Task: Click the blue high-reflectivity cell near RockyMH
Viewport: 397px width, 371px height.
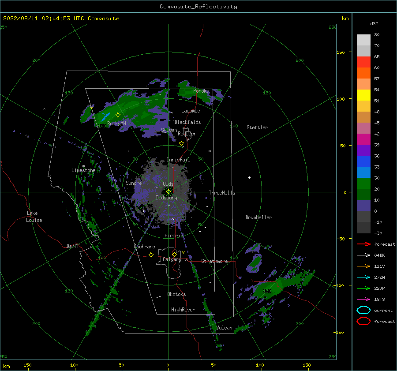Action: (x=105, y=117)
